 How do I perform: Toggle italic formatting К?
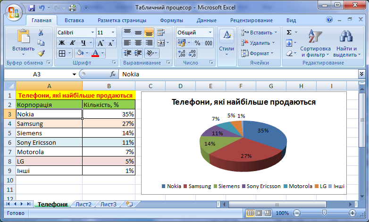tap(73, 43)
